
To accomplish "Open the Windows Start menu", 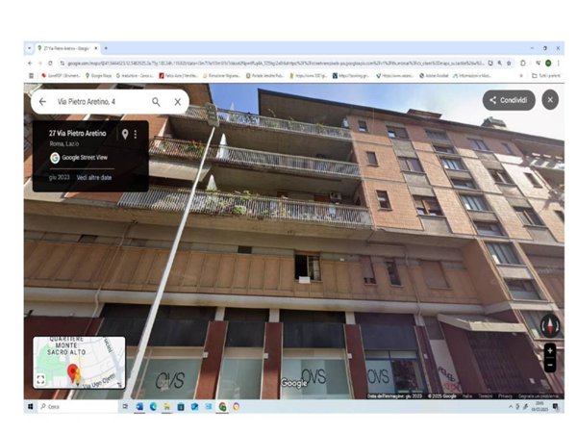I will coord(31,406).
